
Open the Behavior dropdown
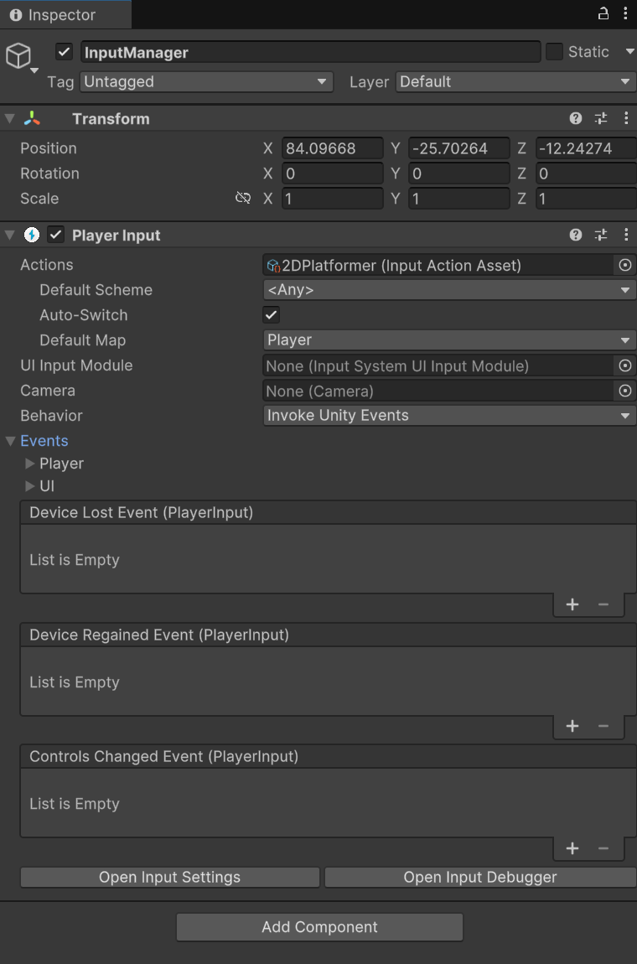(x=448, y=416)
